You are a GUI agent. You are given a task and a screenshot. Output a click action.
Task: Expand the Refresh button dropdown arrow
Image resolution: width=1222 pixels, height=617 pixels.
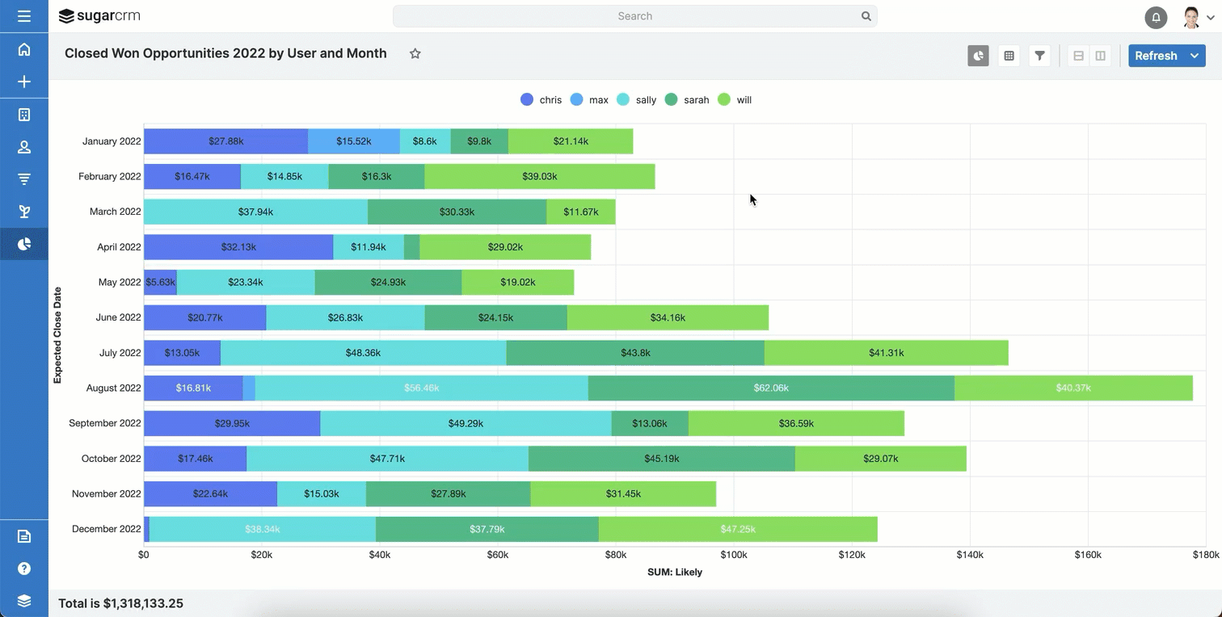pos(1195,56)
